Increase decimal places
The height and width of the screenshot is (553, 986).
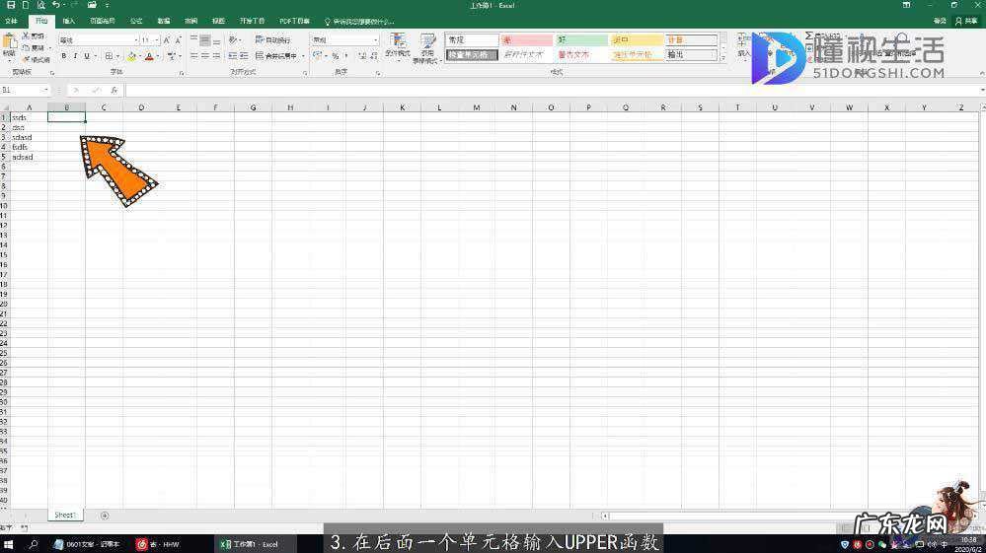[x=362, y=56]
